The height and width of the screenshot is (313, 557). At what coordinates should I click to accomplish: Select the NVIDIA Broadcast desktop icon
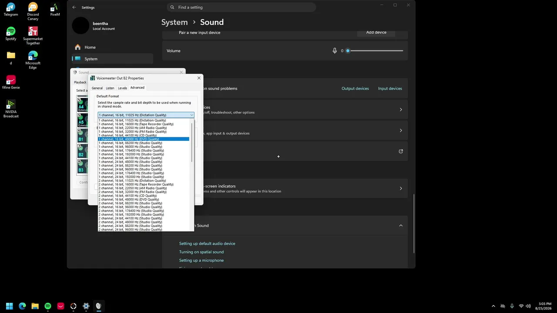[x=11, y=109]
